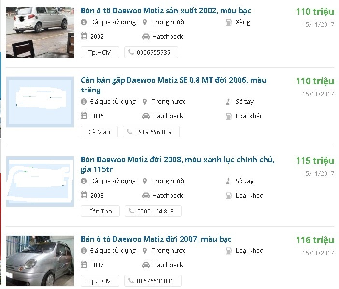Click calendar icon next to year 2002

coord(84,36)
